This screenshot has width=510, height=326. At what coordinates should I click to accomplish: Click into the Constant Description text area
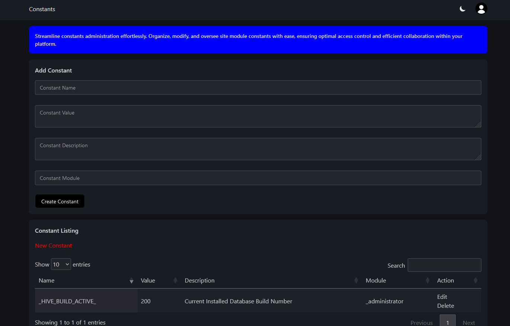pyautogui.click(x=258, y=149)
